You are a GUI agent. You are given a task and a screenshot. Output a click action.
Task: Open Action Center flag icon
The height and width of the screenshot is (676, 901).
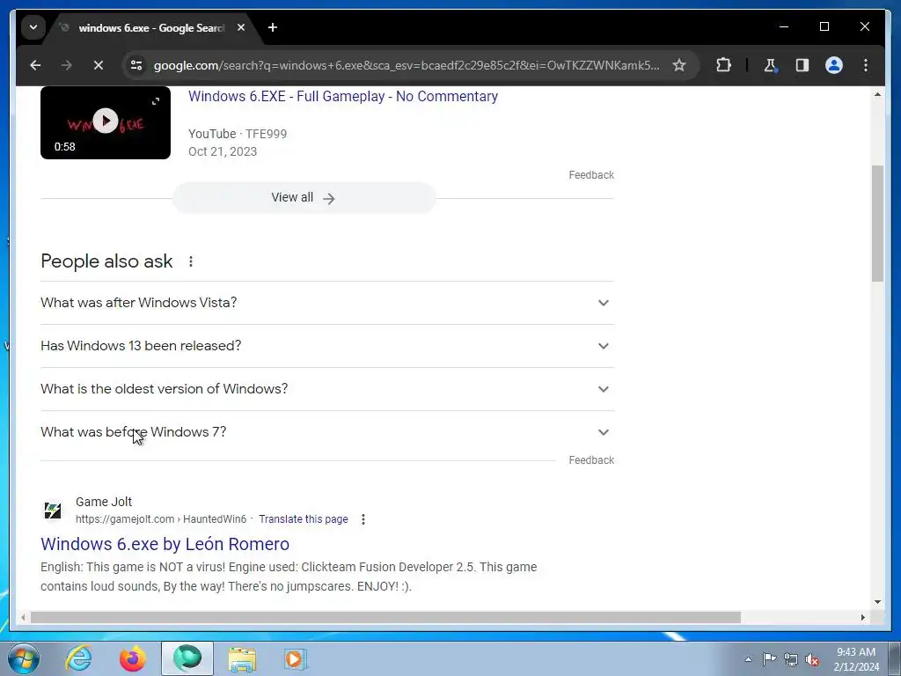[x=769, y=659]
